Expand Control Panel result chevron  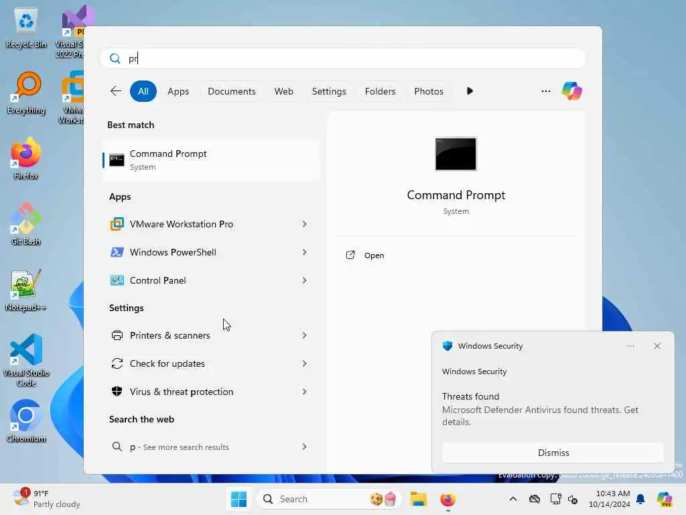(x=304, y=280)
